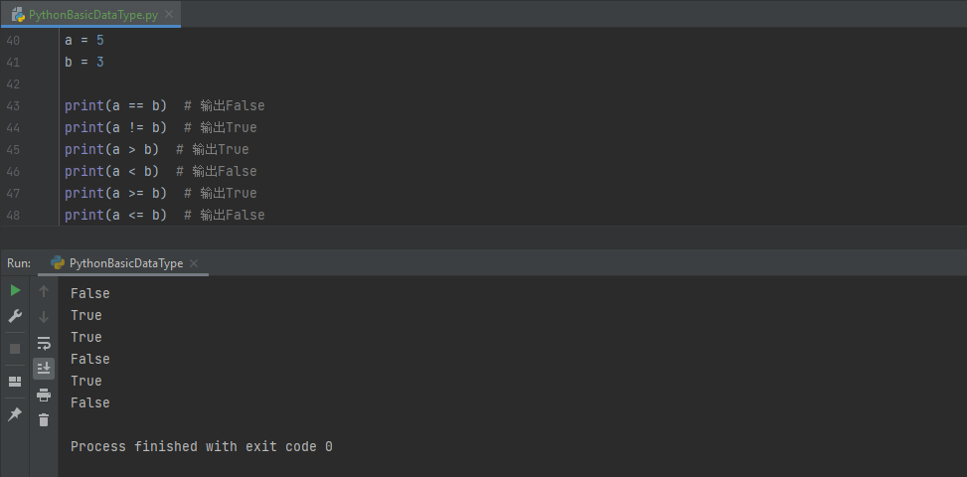Toggle soft-wrap in the Run console
Image resolution: width=967 pixels, height=477 pixels.
pyautogui.click(x=44, y=343)
